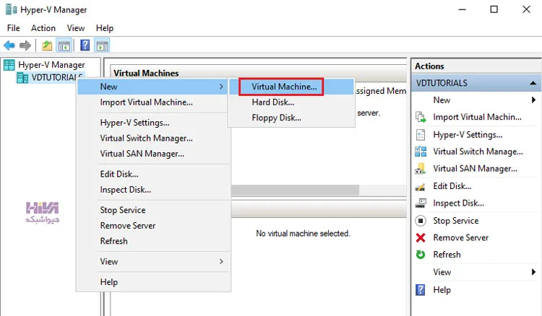
Task: Toggle the Show/Hide Console Tree icon
Action: (64, 45)
